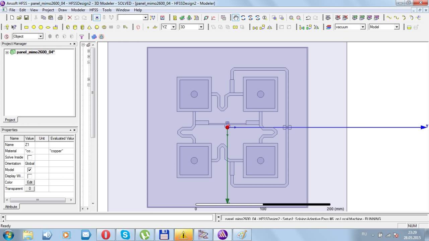Open Skype from the taskbar
Screen dimensions: 429x241
click(x=125, y=235)
